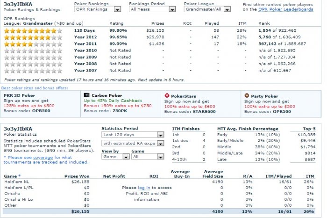Viewport: 327px width, 218px height.
Task: Click the star rating for Year 2012
Action: pyautogui.click(x=33, y=37)
